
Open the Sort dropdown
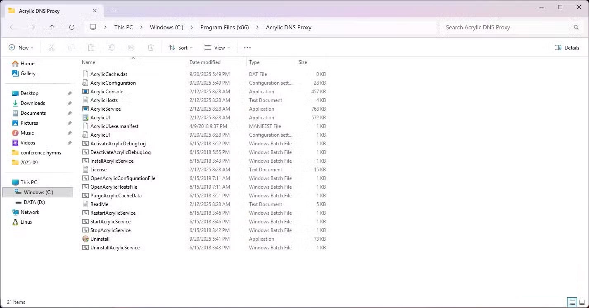pos(180,47)
